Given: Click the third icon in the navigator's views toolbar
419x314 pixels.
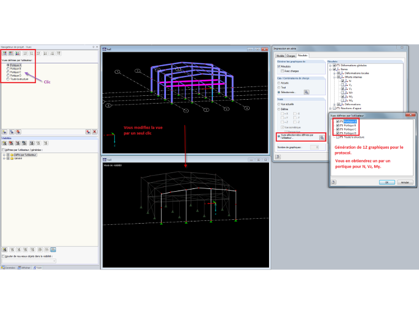Looking at the screenshot, I should point(18,53).
